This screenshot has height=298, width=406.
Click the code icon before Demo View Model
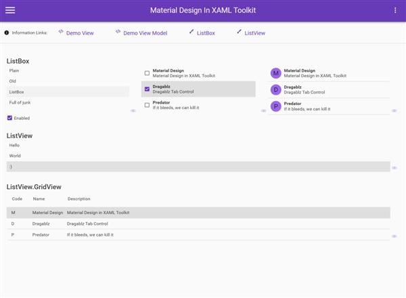(x=118, y=31)
